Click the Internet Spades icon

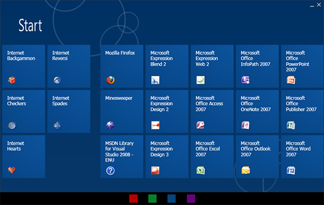click(57, 125)
